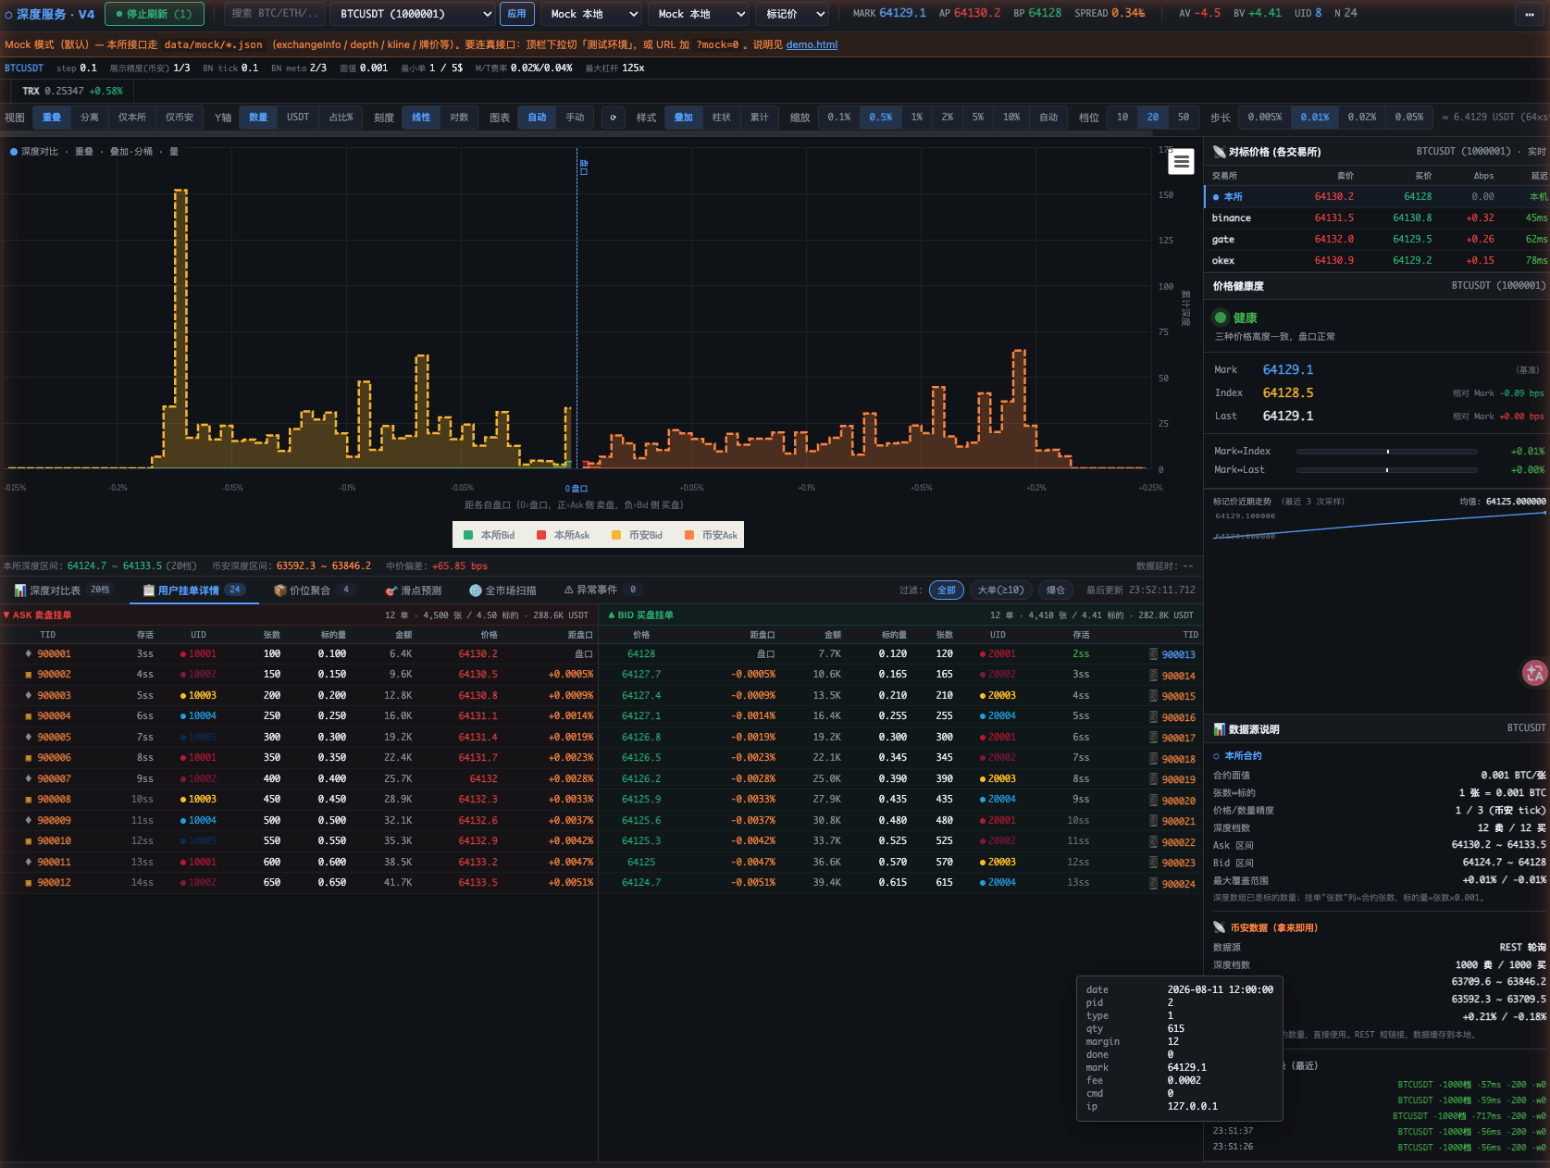Click the detail icon beside TID 900024
The image size is (1550, 1168).
pos(1153,884)
